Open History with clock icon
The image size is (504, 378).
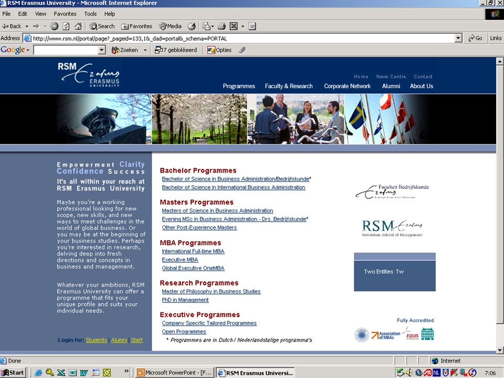click(192, 26)
